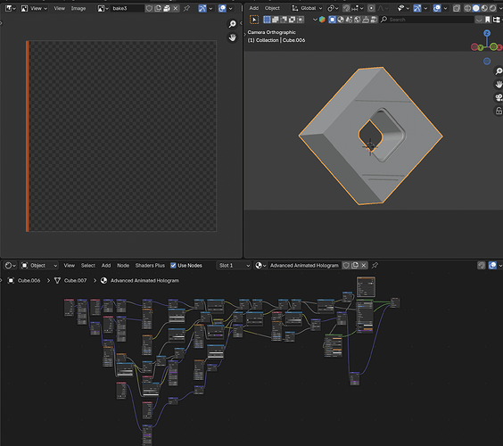Open the 3D viewport Object menu
Image resolution: width=503 pixels, height=446 pixels.
tap(272, 8)
